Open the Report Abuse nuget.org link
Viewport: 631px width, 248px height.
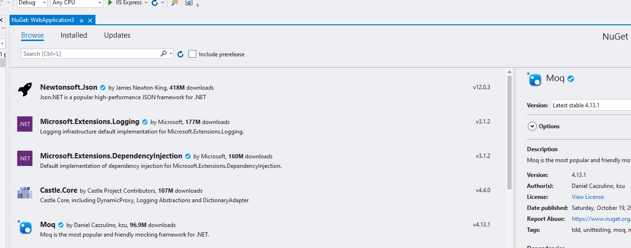tap(601, 219)
